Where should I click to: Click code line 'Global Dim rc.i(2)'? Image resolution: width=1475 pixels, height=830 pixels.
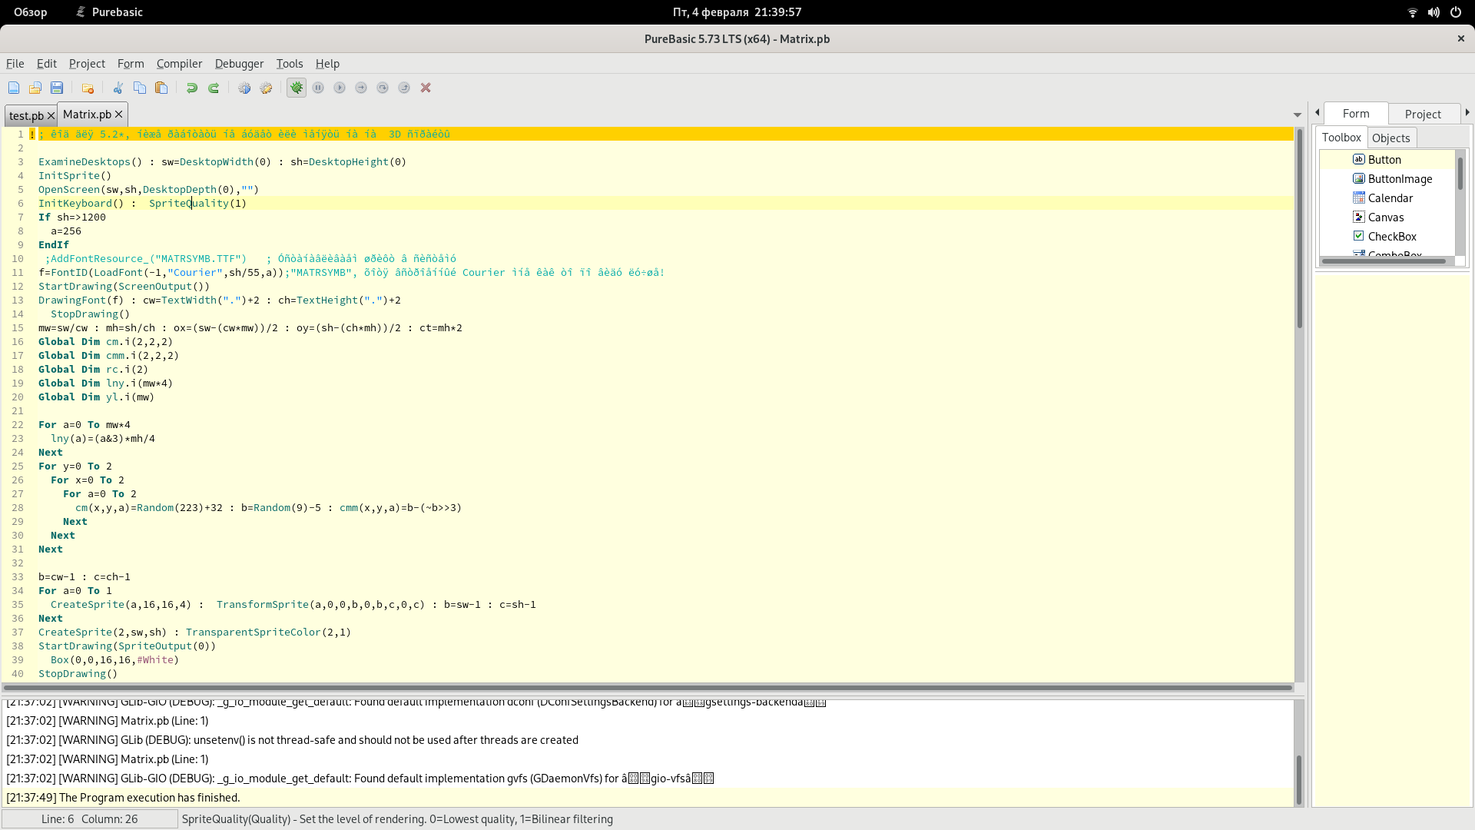(93, 370)
